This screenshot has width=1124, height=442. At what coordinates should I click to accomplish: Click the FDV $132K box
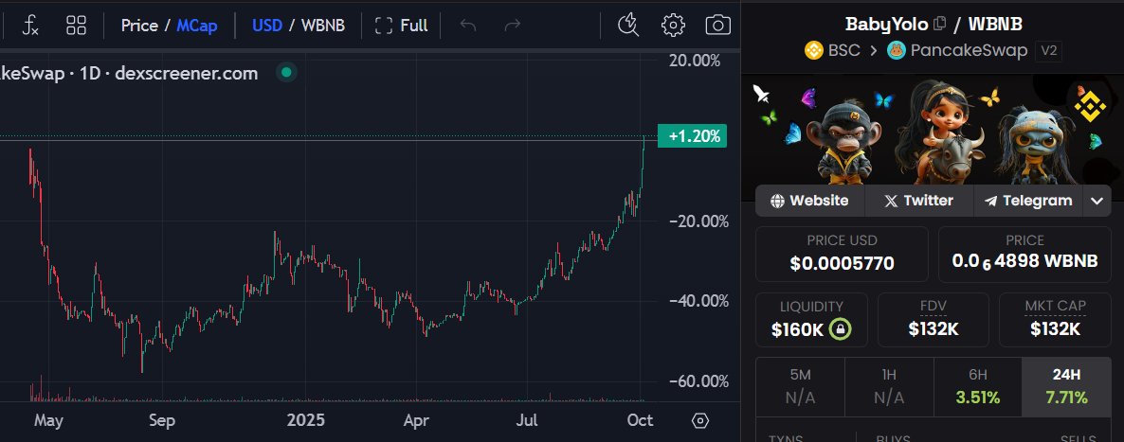click(934, 320)
